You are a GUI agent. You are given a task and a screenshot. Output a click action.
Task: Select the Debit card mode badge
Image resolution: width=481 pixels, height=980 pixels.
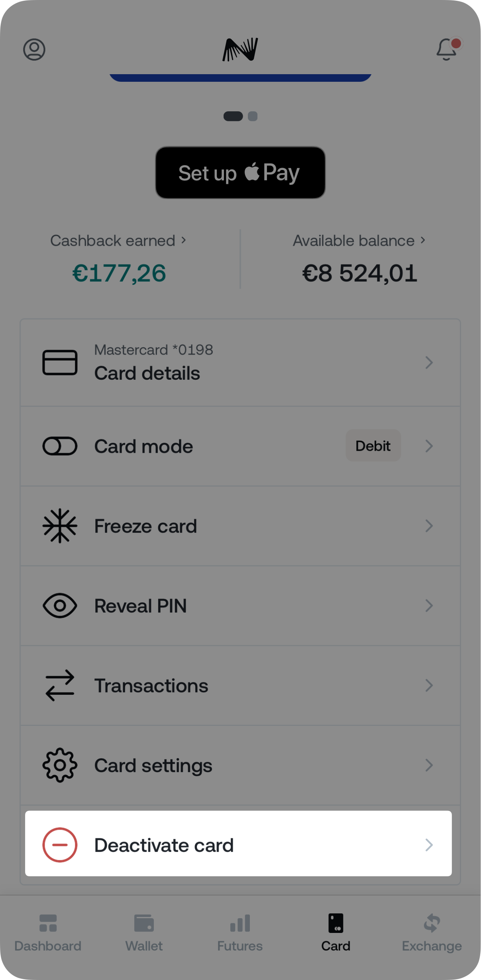(x=373, y=446)
